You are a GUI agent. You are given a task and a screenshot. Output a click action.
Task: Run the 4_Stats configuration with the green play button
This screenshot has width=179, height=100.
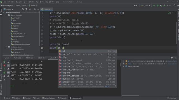tap(154, 6)
